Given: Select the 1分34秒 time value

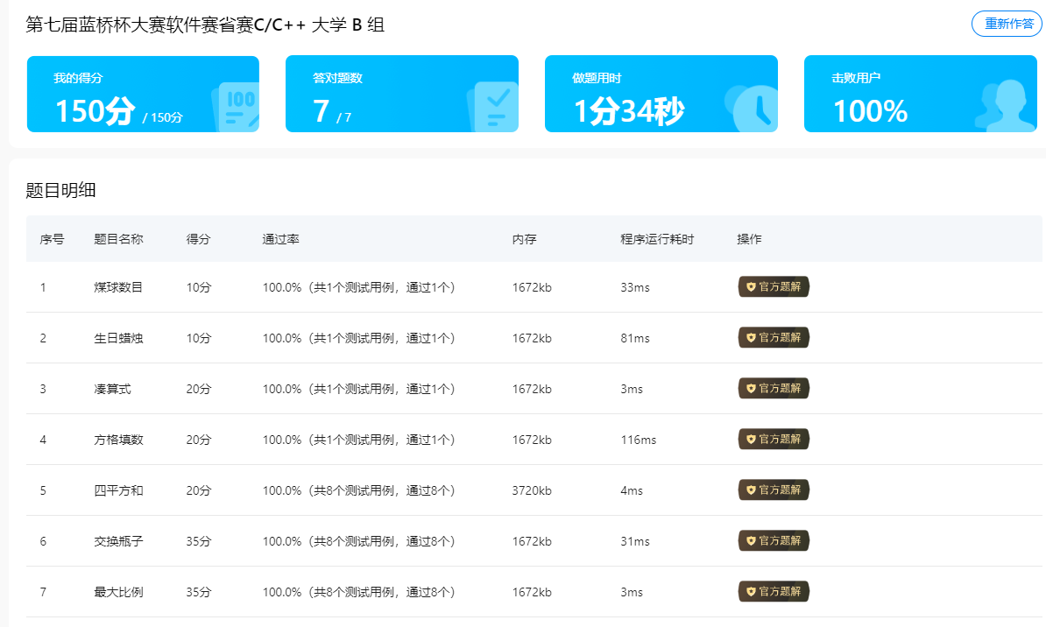Looking at the screenshot, I should (x=629, y=111).
